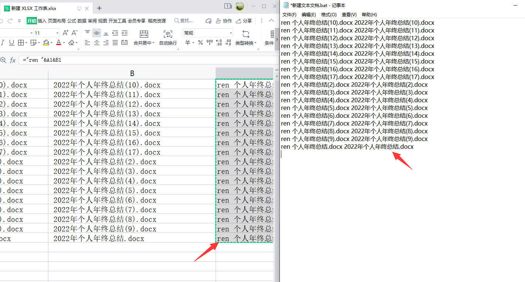
Task: Click the decrease font size icon
Action: (x=74, y=33)
